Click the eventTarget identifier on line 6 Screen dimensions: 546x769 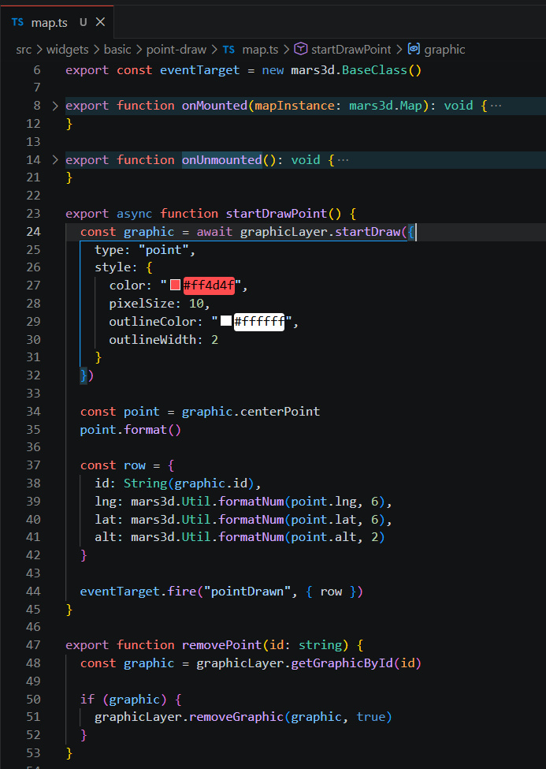pyautogui.click(x=200, y=70)
